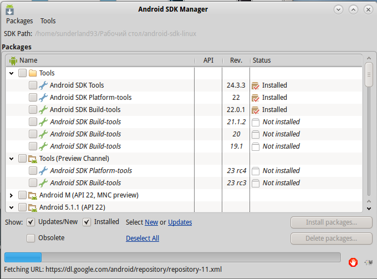Open the Tools menu

[x=48, y=21]
